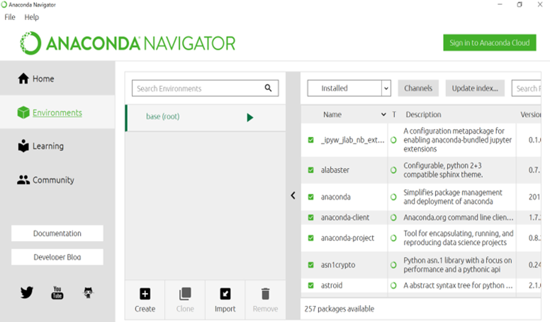550x322 pixels.
Task: Import an environment
Action: [225, 300]
